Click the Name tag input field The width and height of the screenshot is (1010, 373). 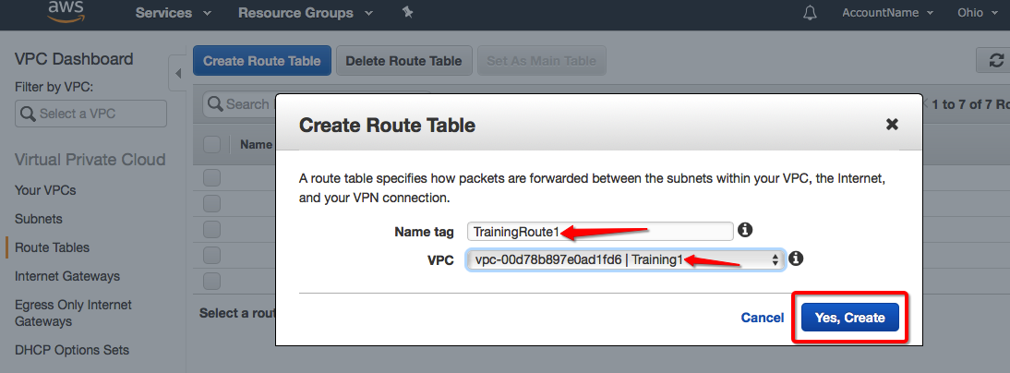pyautogui.click(x=600, y=231)
